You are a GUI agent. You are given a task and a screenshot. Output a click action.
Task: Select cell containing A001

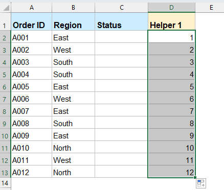click(x=32, y=37)
